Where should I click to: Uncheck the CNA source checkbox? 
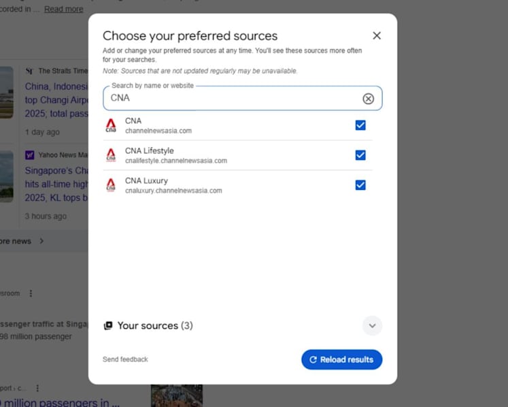(x=360, y=125)
